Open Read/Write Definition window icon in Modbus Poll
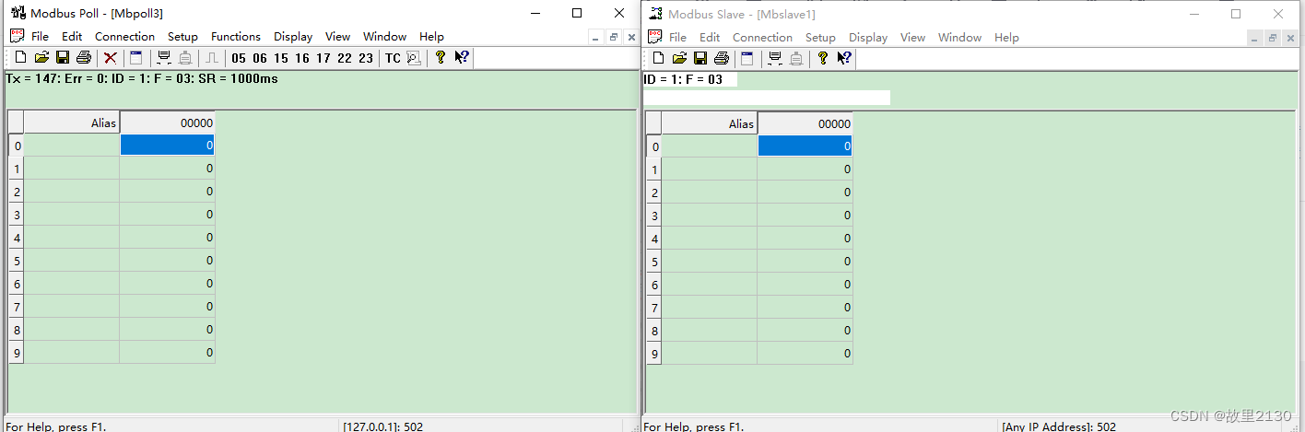The height and width of the screenshot is (432, 1305). [x=135, y=58]
